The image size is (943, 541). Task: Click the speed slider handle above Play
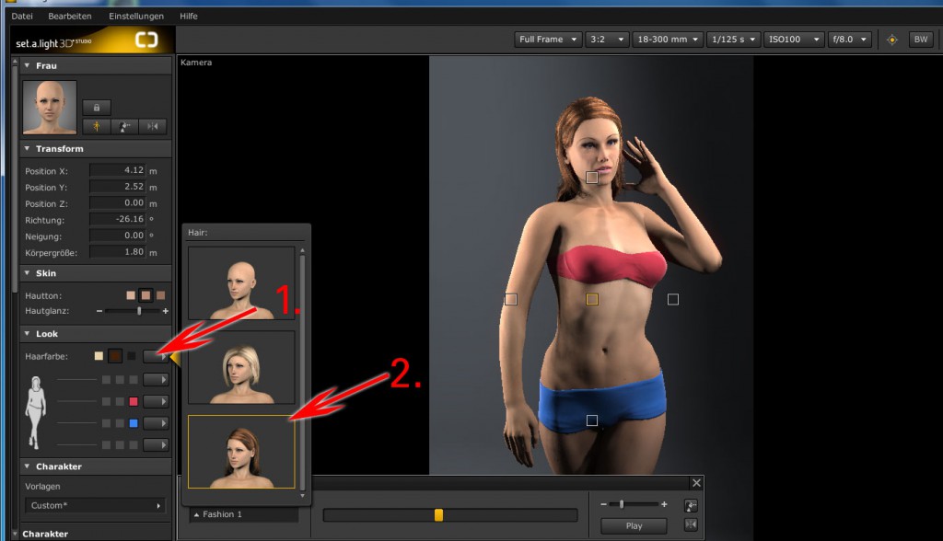[622, 504]
